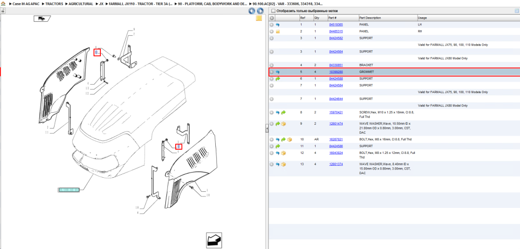The width and height of the screenshot is (520, 249).
Task: Sort by the 'Qty' column header
Action: pyautogui.click(x=320, y=18)
